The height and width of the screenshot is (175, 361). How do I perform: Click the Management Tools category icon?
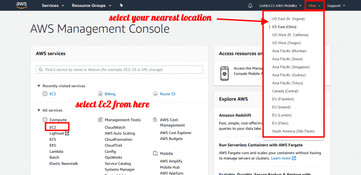[x=100, y=120]
